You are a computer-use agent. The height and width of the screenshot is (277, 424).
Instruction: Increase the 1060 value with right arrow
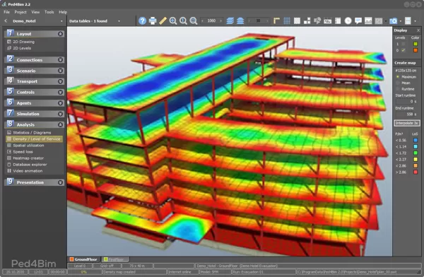(x=221, y=20)
